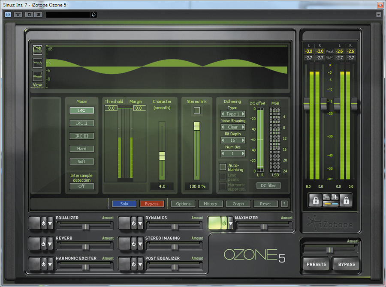
Task: Open the PRESETS manager
Action: (x=317, y=264)
